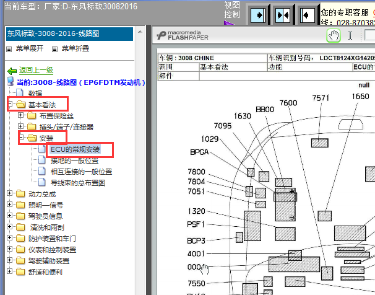
Task: Click component label BCP3 in diagram
Action: click(196, 240)
